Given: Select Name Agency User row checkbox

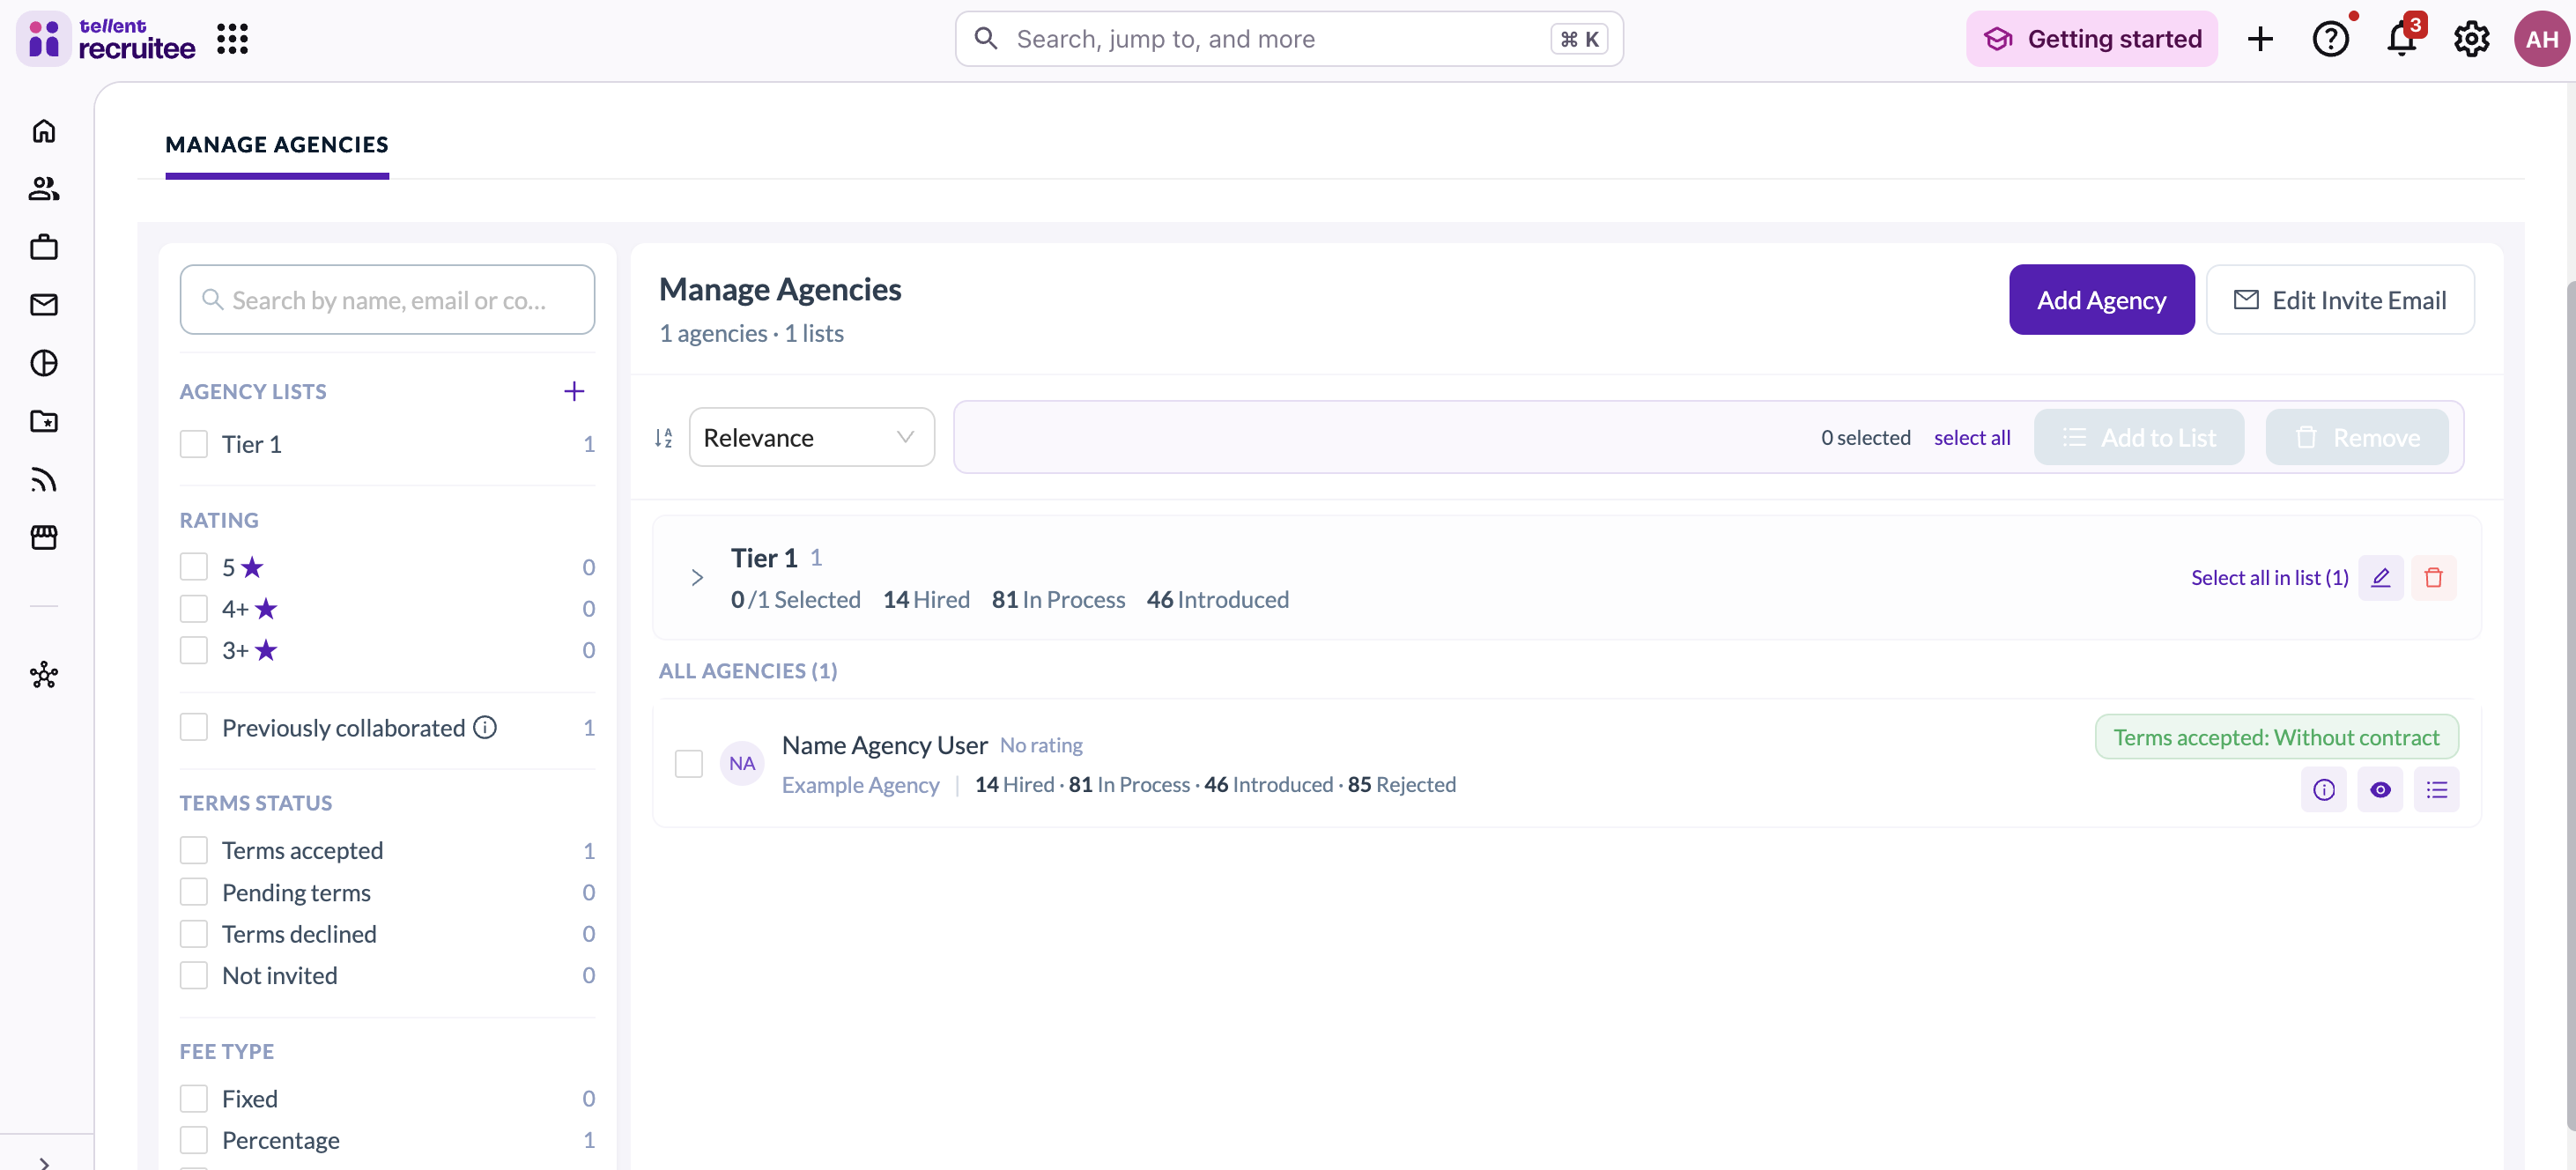Looking at the screenshot, I should tap(688, 763).
